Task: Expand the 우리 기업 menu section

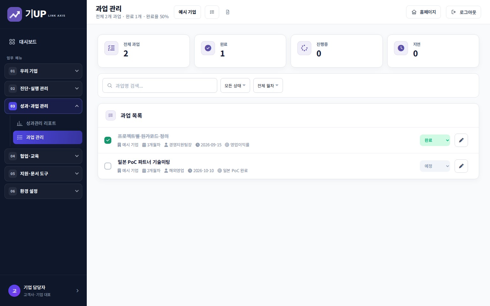Action: (x=43, y=71)
